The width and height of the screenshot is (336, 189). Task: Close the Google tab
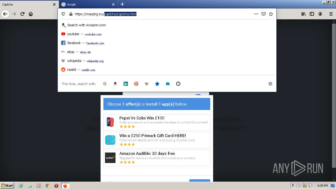[x=113, y=4]
